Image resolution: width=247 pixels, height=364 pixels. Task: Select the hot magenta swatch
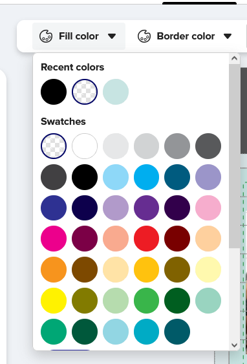pyautogui.click(x=54, y=239)
